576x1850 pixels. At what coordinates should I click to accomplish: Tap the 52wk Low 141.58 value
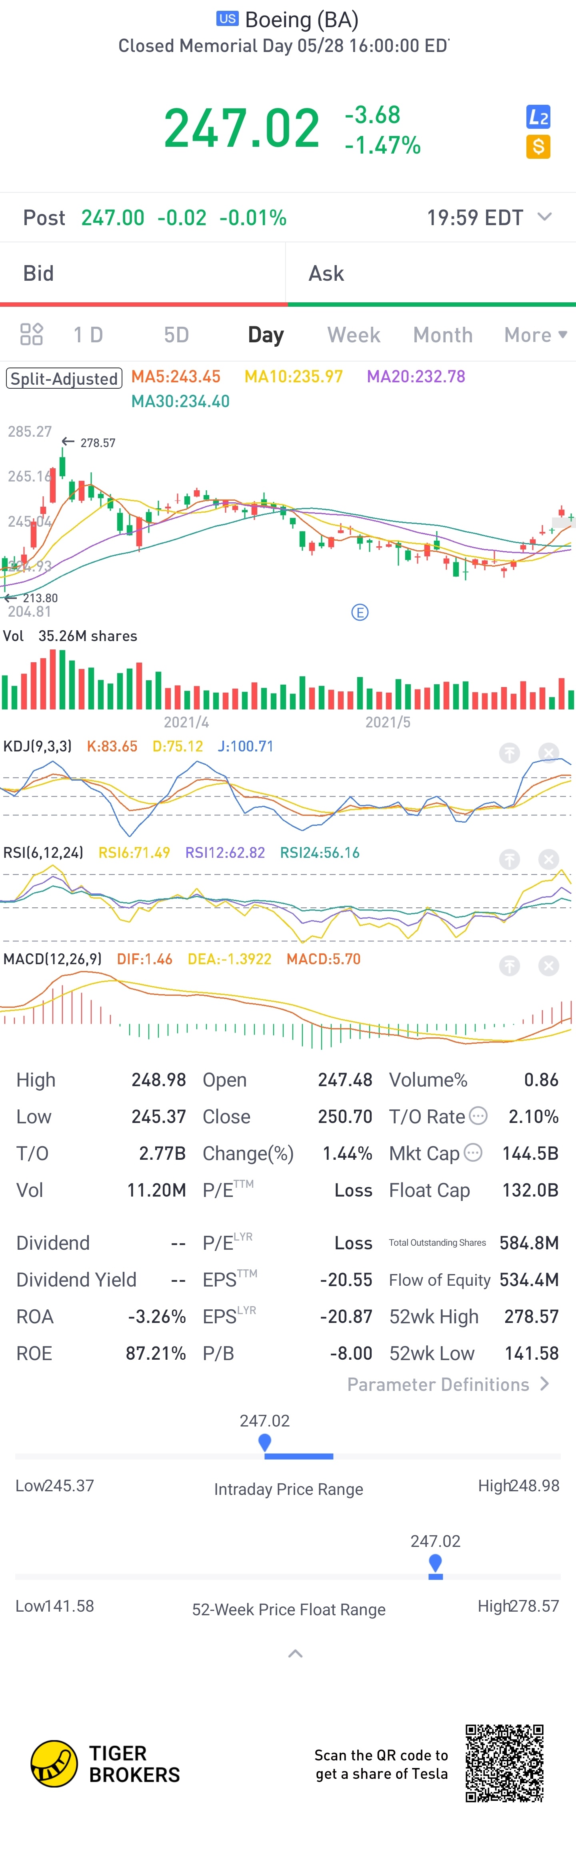532,1353
